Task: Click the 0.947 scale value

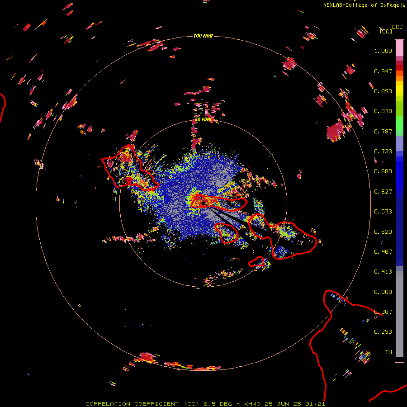Action: tap(383, 71)
